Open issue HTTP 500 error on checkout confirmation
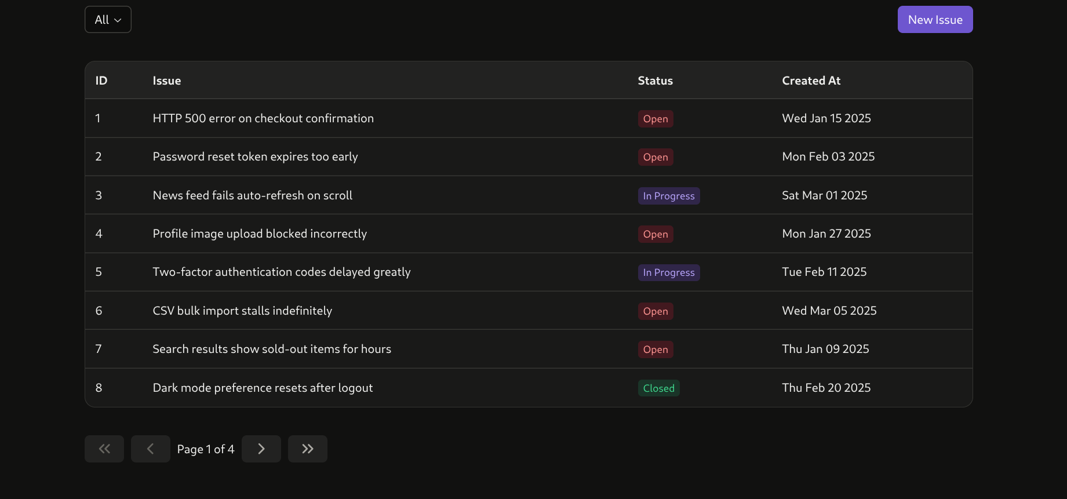The image size is (1067, 499). point(263,118)
